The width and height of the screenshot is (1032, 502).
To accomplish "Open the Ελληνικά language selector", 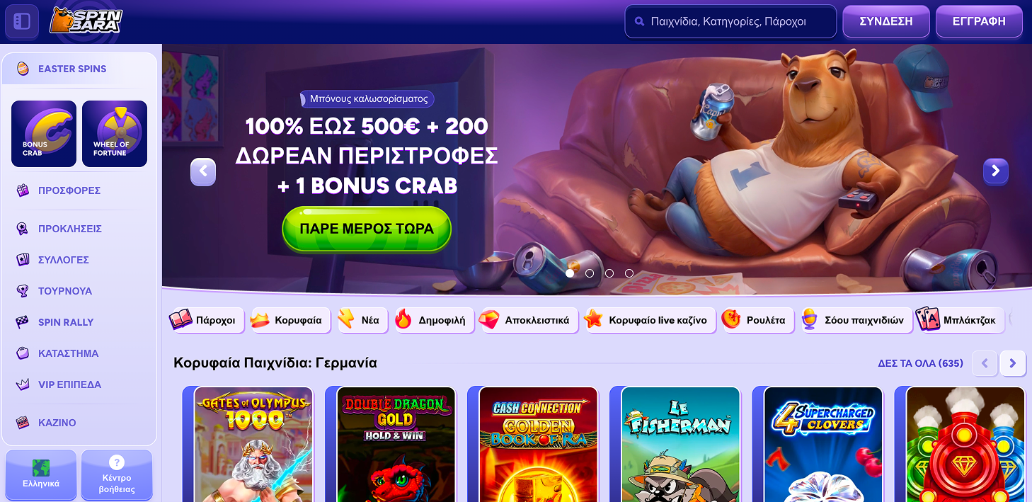I will click(41, 475).
